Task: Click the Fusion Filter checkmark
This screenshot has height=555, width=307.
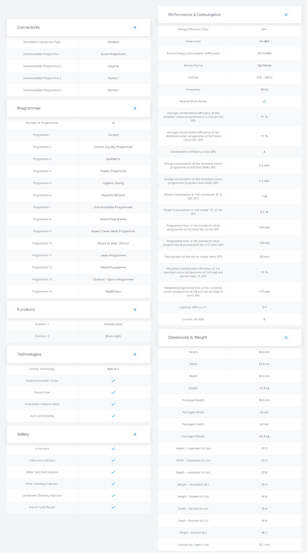Action: [x=113, y=392]
